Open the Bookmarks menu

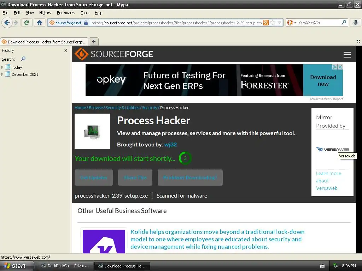pyautogui.click(x=66, y=13)
